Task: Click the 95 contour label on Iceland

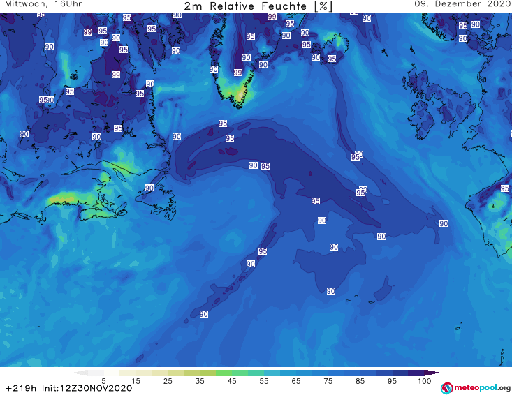Action: [332, 59]
